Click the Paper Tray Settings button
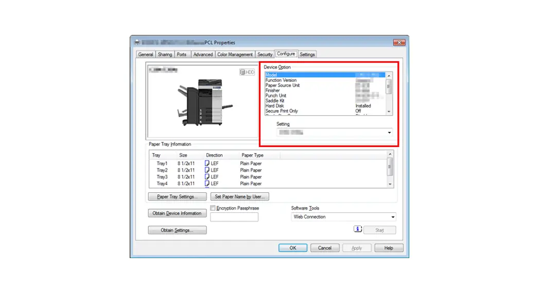 pyautogui.click(x=178, y=196)
